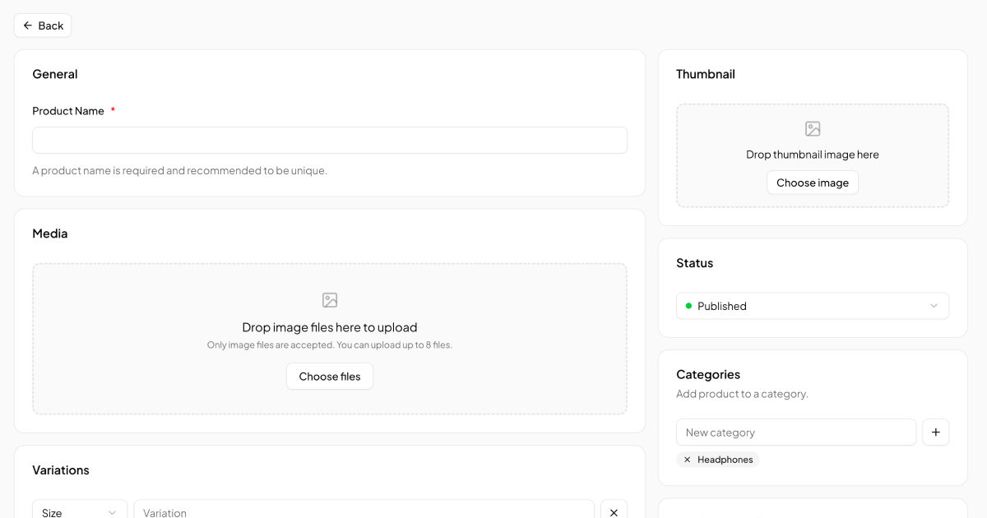Image resolution: width=987 pixels, height=518 pixels.
Task: Open the Published status dropdown
Action: tap(812, 305)
